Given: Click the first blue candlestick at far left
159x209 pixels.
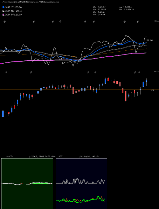Looking at the screenshot, I should pos(3,114).
